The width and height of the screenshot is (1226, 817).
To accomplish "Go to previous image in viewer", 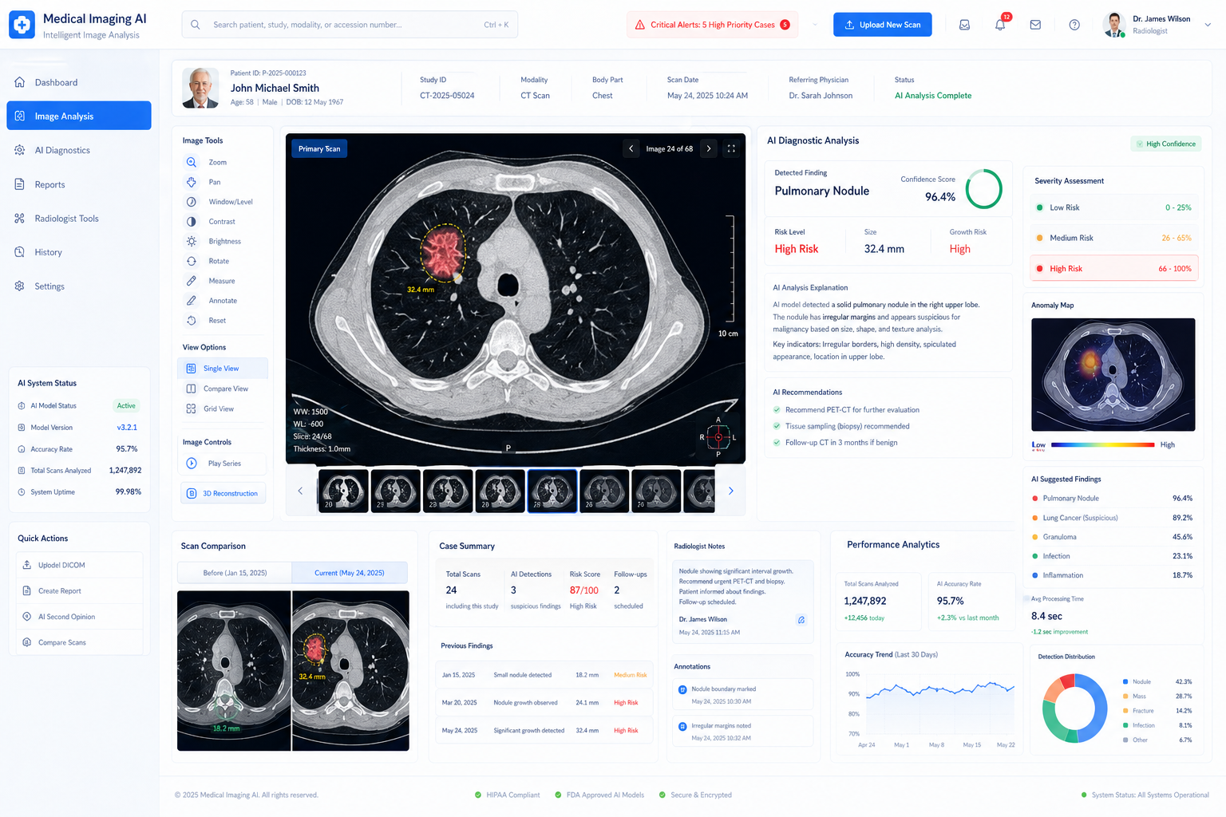I will click(631, 148).
